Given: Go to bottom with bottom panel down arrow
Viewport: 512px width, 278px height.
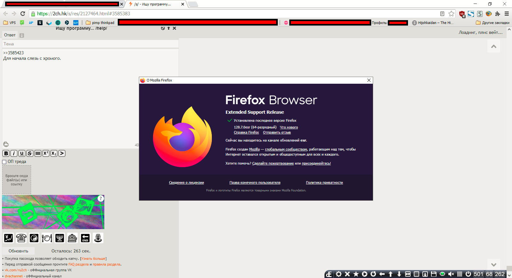Looking at the screenshot, I should click(x=399, y=274).
